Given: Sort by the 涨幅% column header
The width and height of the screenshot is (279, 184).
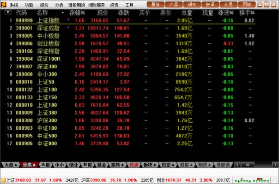Looking at the screenshot, I should [x=77, y=13].
